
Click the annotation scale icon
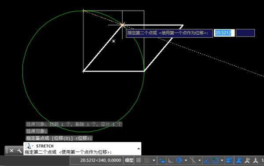[x=256, y=160]
